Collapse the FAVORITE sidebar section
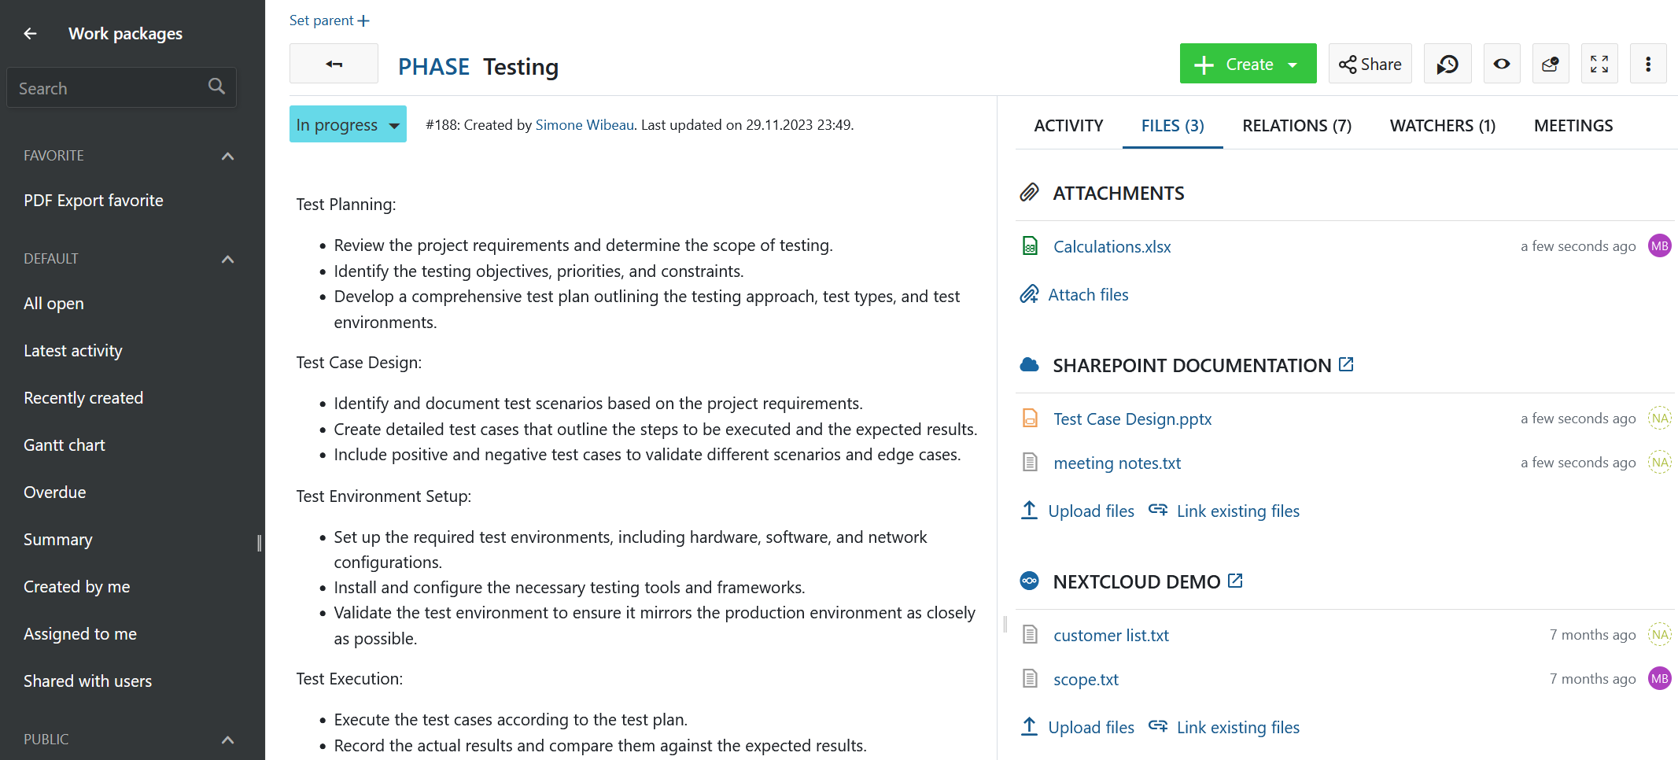This screenshot has width=1678, height=760. tap(227, 156)
